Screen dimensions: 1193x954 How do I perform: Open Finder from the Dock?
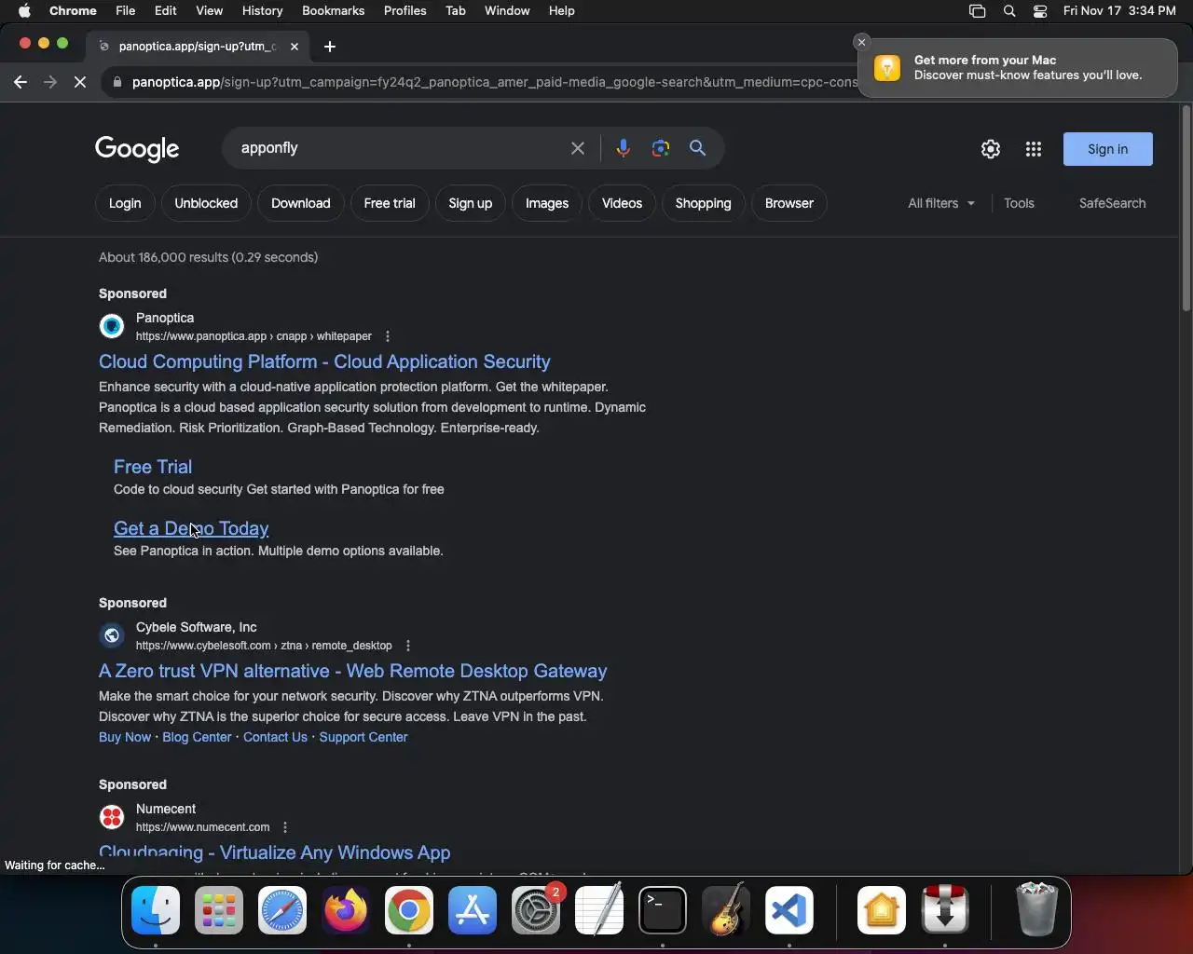tap(156, 910)
